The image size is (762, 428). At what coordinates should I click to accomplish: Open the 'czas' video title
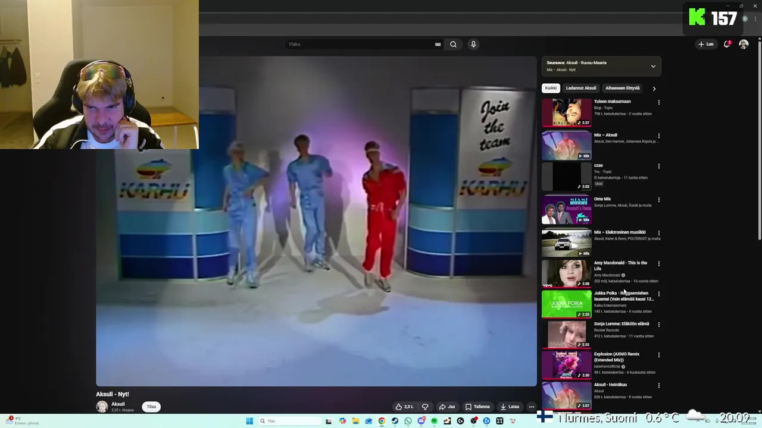[x=598, y=165]
